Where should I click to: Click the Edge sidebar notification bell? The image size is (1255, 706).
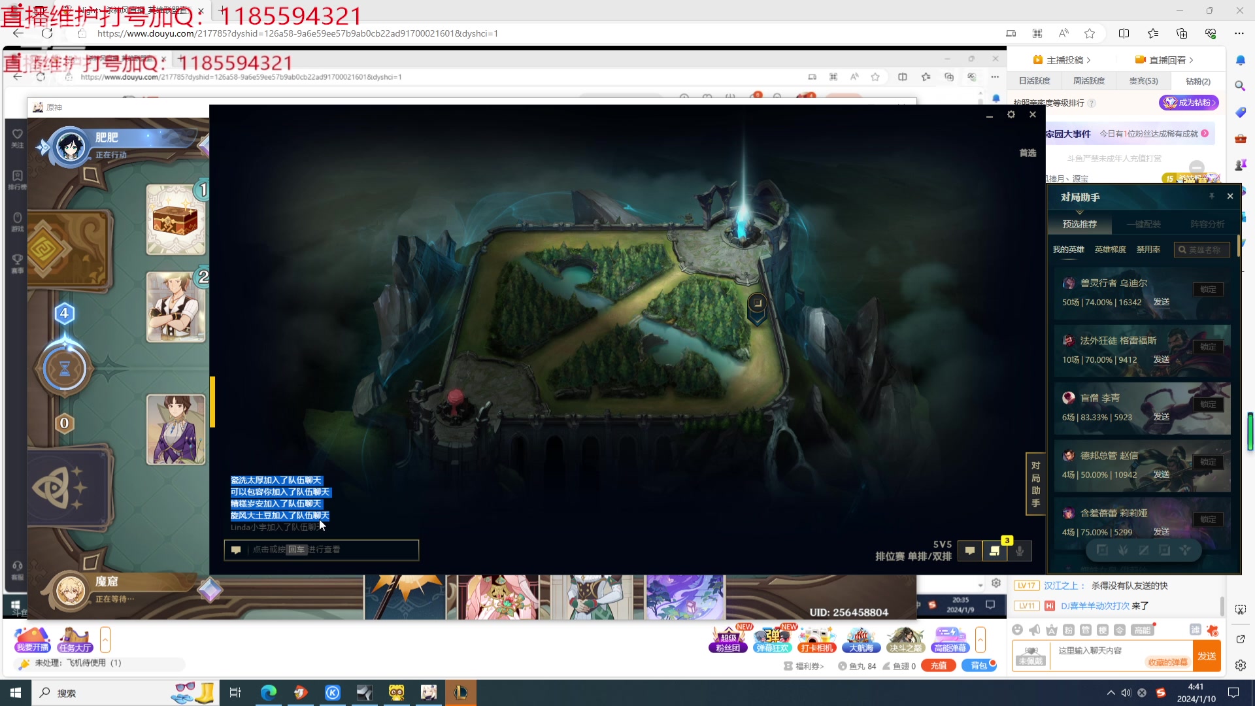pos(1241,60)
